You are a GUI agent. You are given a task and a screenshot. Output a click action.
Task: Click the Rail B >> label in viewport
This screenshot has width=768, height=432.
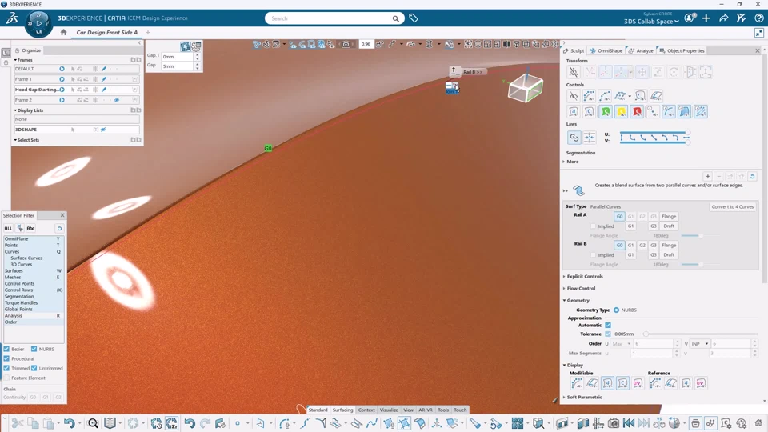(473, 72)
